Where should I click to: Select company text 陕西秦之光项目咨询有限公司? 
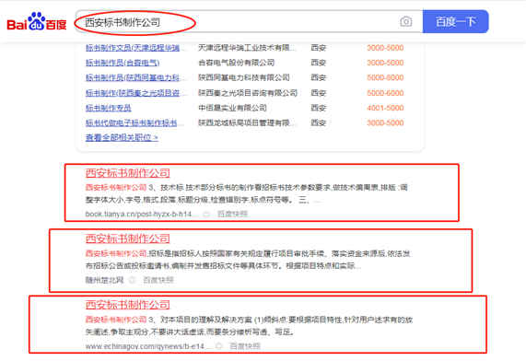coord(248,93)
